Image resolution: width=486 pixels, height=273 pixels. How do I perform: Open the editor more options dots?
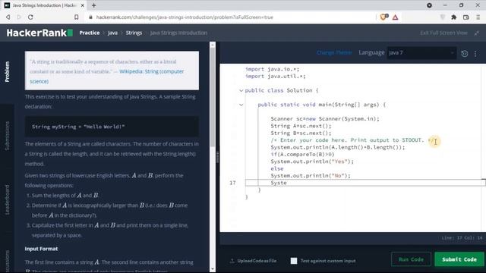[x=475, y=54]
